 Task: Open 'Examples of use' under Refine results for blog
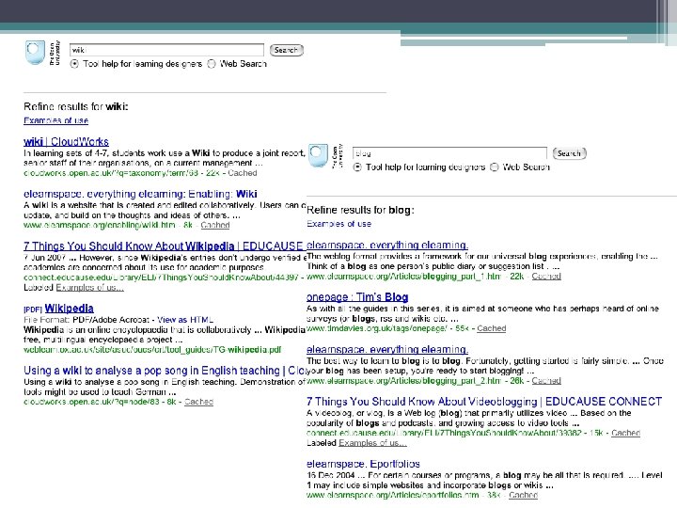point(338,224)
